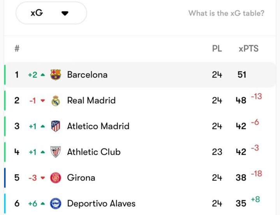The image size is (280, 215).
Task: Select the Deportivo Alaves team name
Action: pos(101,203)
